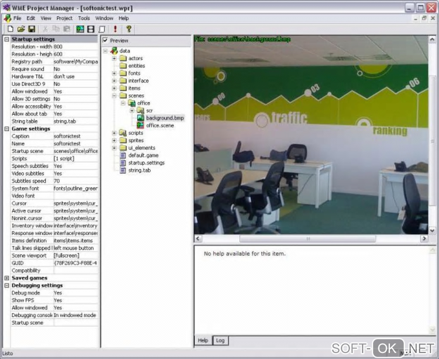Click the preview scroll left arrow
The height and width of the screenshot is (359, 439).
(x=198, y=239)
